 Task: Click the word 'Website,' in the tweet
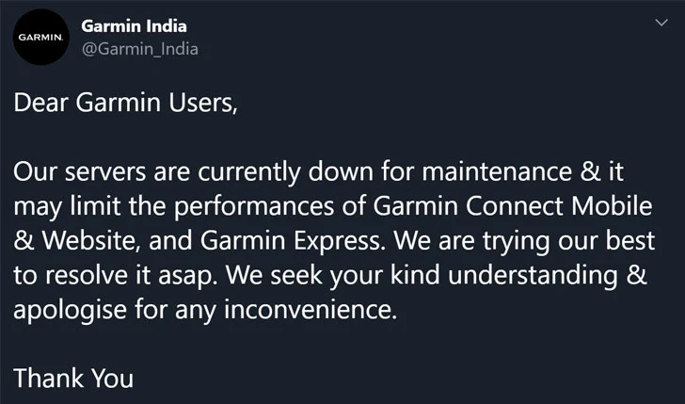(91, 240)
